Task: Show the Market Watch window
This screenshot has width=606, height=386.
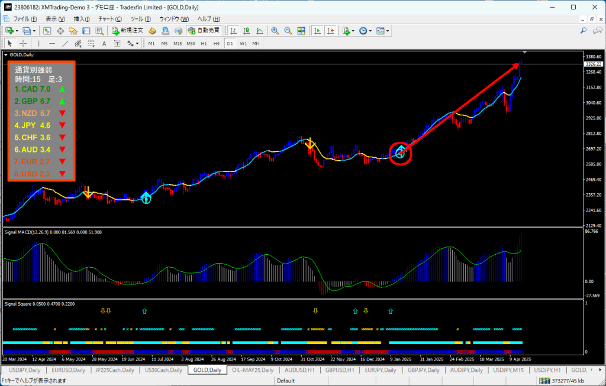Action: (x=47, y=31)
